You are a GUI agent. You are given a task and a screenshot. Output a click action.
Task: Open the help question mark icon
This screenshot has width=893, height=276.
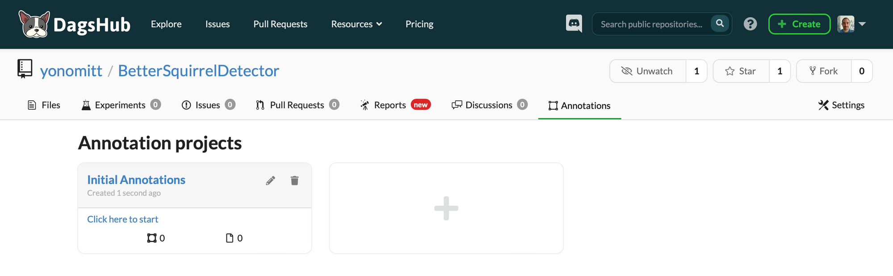pyautogui.click(x=750, y=24)
